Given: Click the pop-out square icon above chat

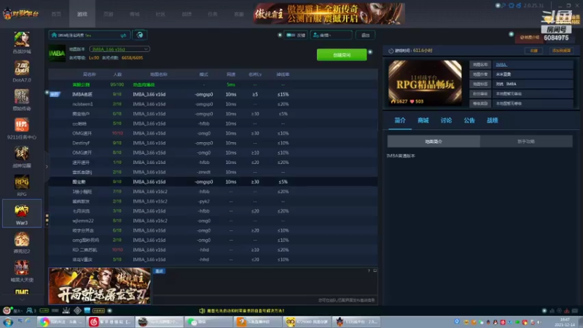Looking at the screenshot, I should [375, 270].
